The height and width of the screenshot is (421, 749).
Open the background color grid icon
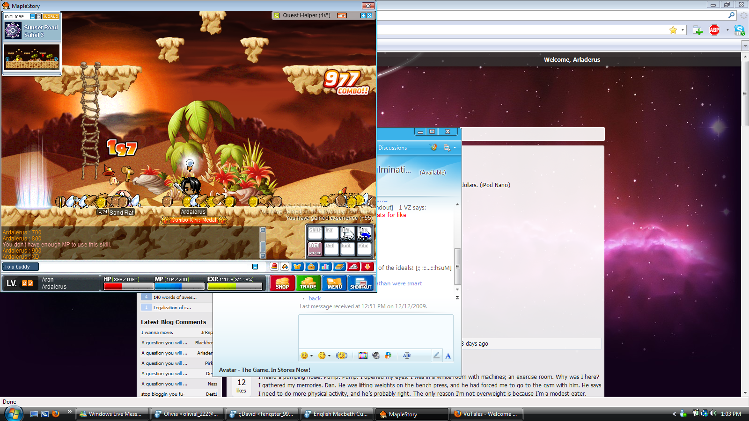tap(363, 356)
